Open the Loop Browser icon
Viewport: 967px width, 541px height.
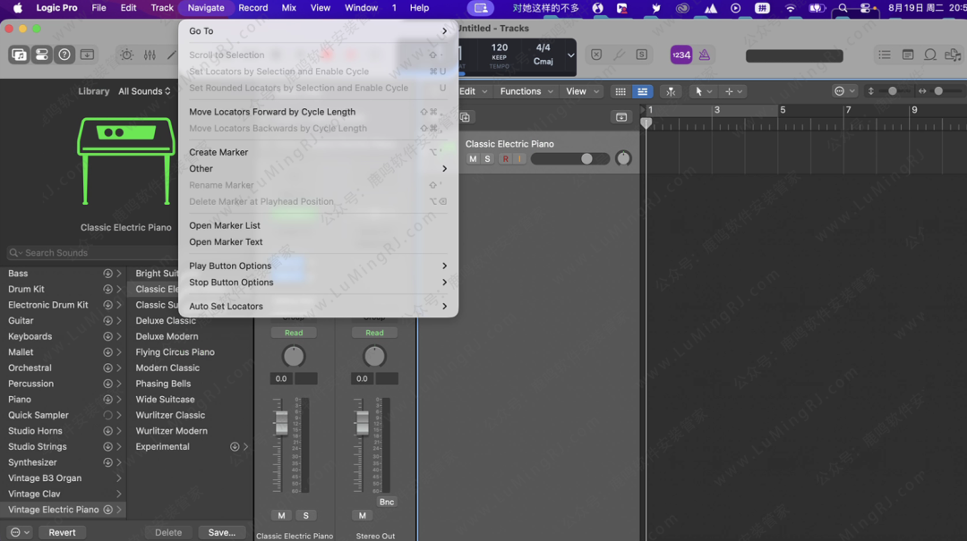[930, 55]
